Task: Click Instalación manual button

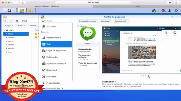Action: [x=87, y=21]
